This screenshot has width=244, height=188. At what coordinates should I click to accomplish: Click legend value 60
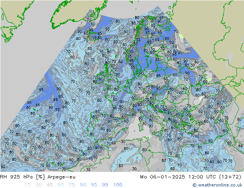tap(61, 185)
